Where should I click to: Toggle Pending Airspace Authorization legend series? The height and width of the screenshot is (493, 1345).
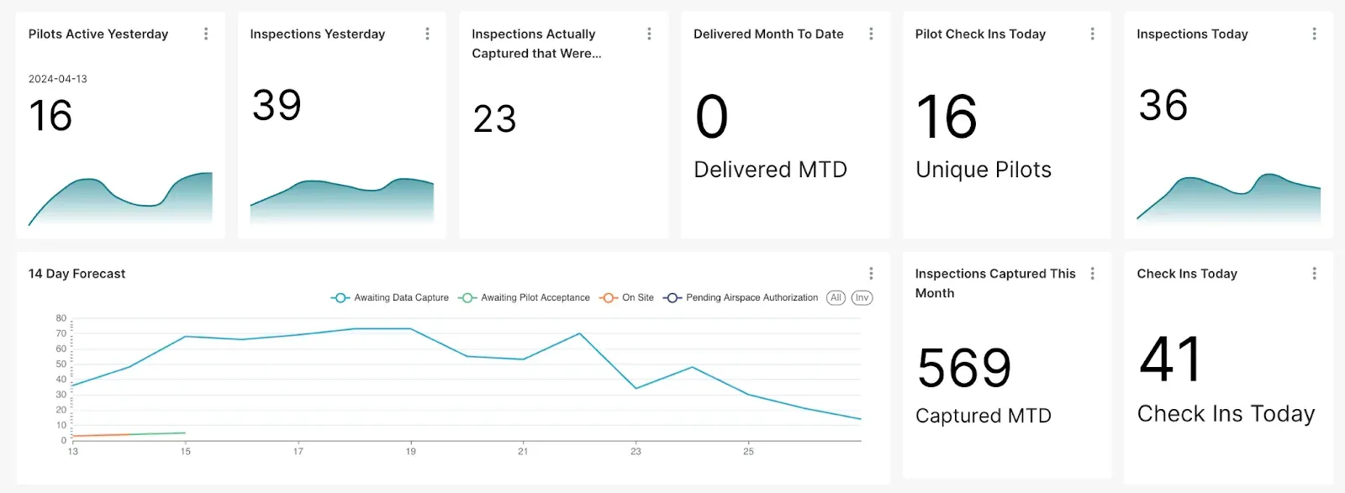tap(741, 297)
